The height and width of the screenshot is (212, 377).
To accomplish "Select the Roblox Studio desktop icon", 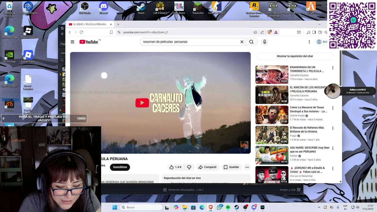I will pyautogui.click(x=28, y=32).
